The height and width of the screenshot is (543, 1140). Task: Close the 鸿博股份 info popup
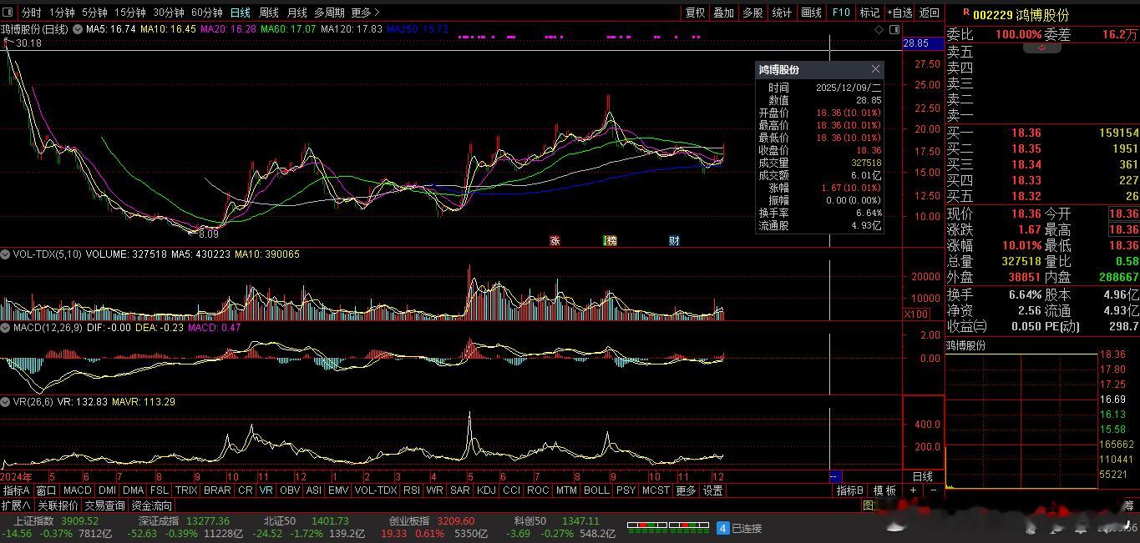(875, 69)
